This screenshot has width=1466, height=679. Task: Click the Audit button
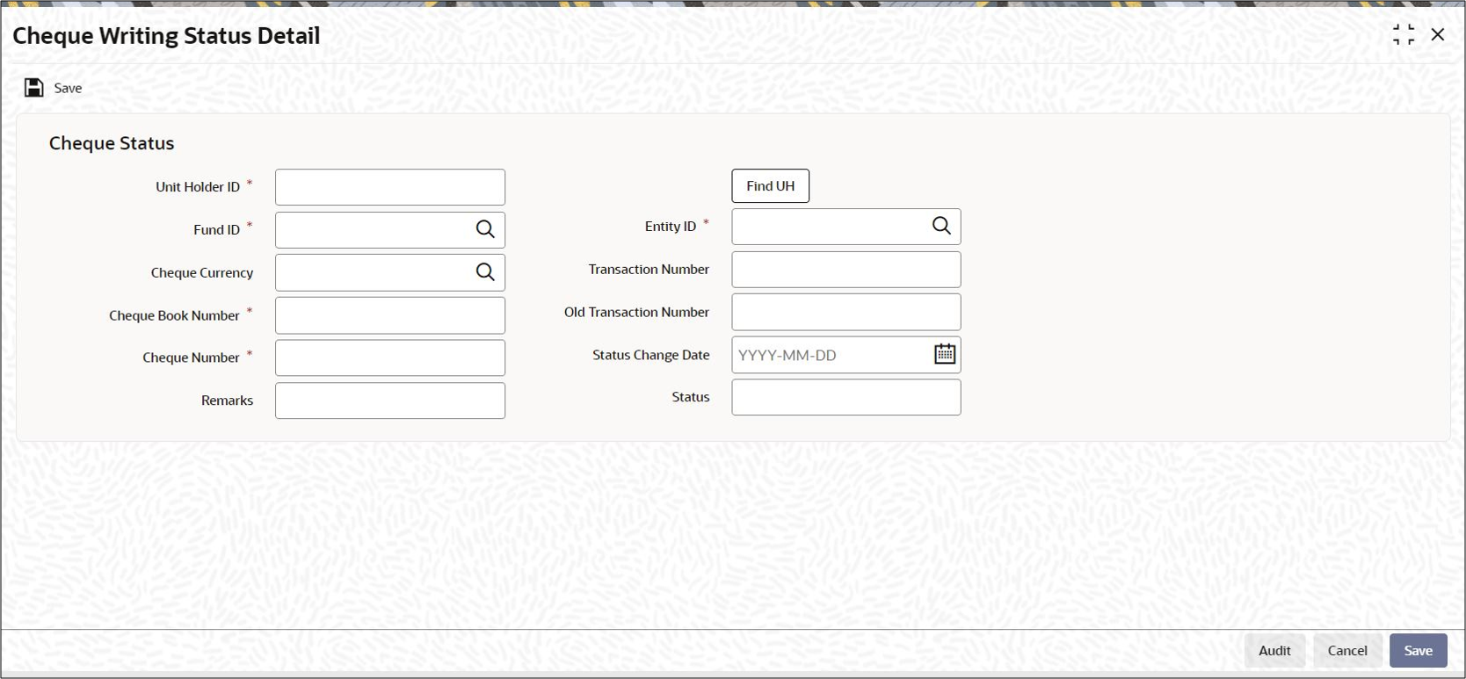[x=1274, y=651]
